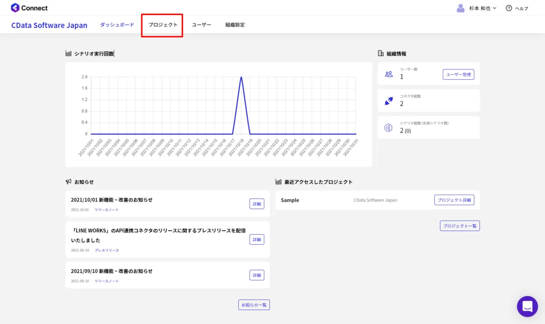Click the megaphone icon beside お知らせ
This screenshot has height=324, width=545.
[69, 182]
